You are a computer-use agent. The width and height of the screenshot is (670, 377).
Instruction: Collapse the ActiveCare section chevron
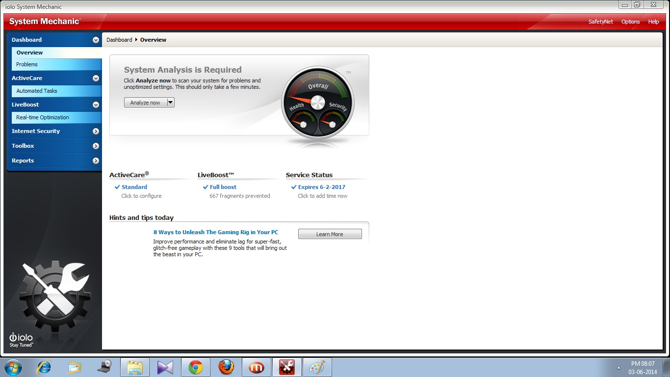[x=96, y=78]
